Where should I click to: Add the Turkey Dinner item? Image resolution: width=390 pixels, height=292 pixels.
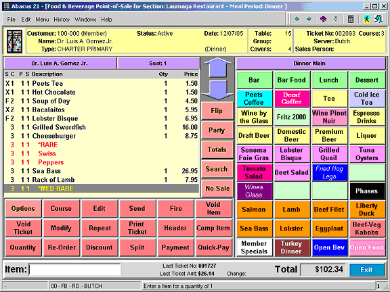(292, 247)
